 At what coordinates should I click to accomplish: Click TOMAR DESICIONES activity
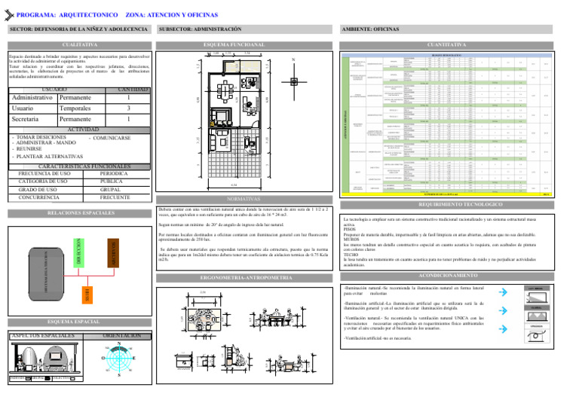[x=41, y=137]
